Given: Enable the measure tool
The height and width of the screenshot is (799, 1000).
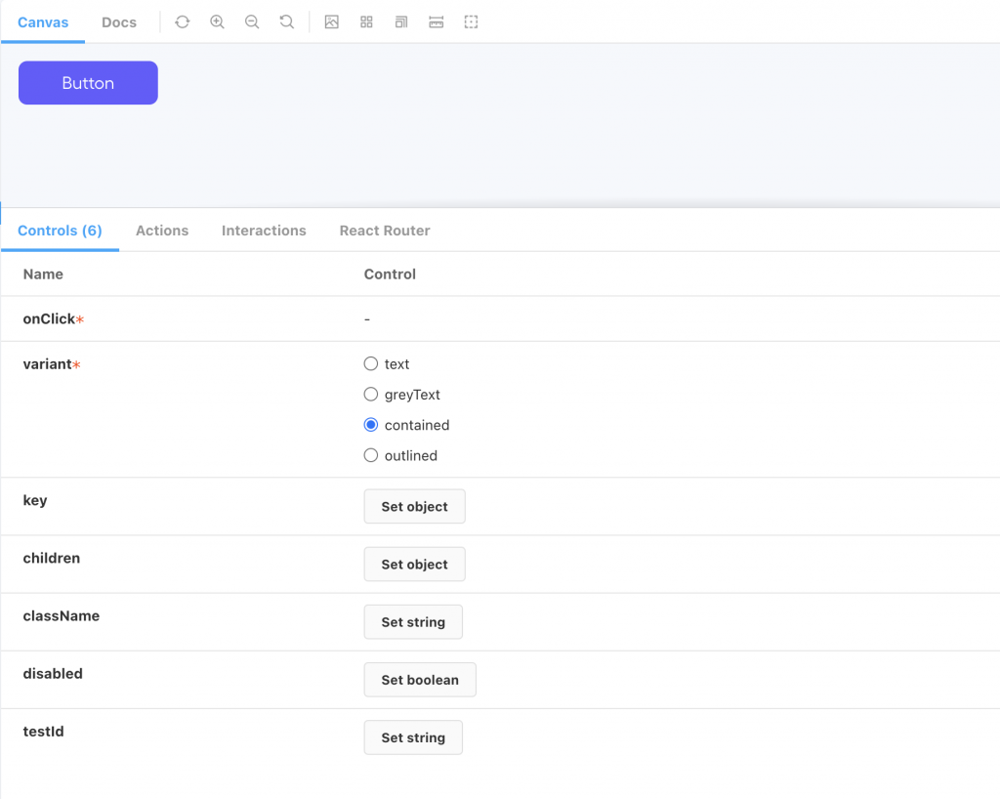Looking at the screenshot, I should tap(437, 21).
